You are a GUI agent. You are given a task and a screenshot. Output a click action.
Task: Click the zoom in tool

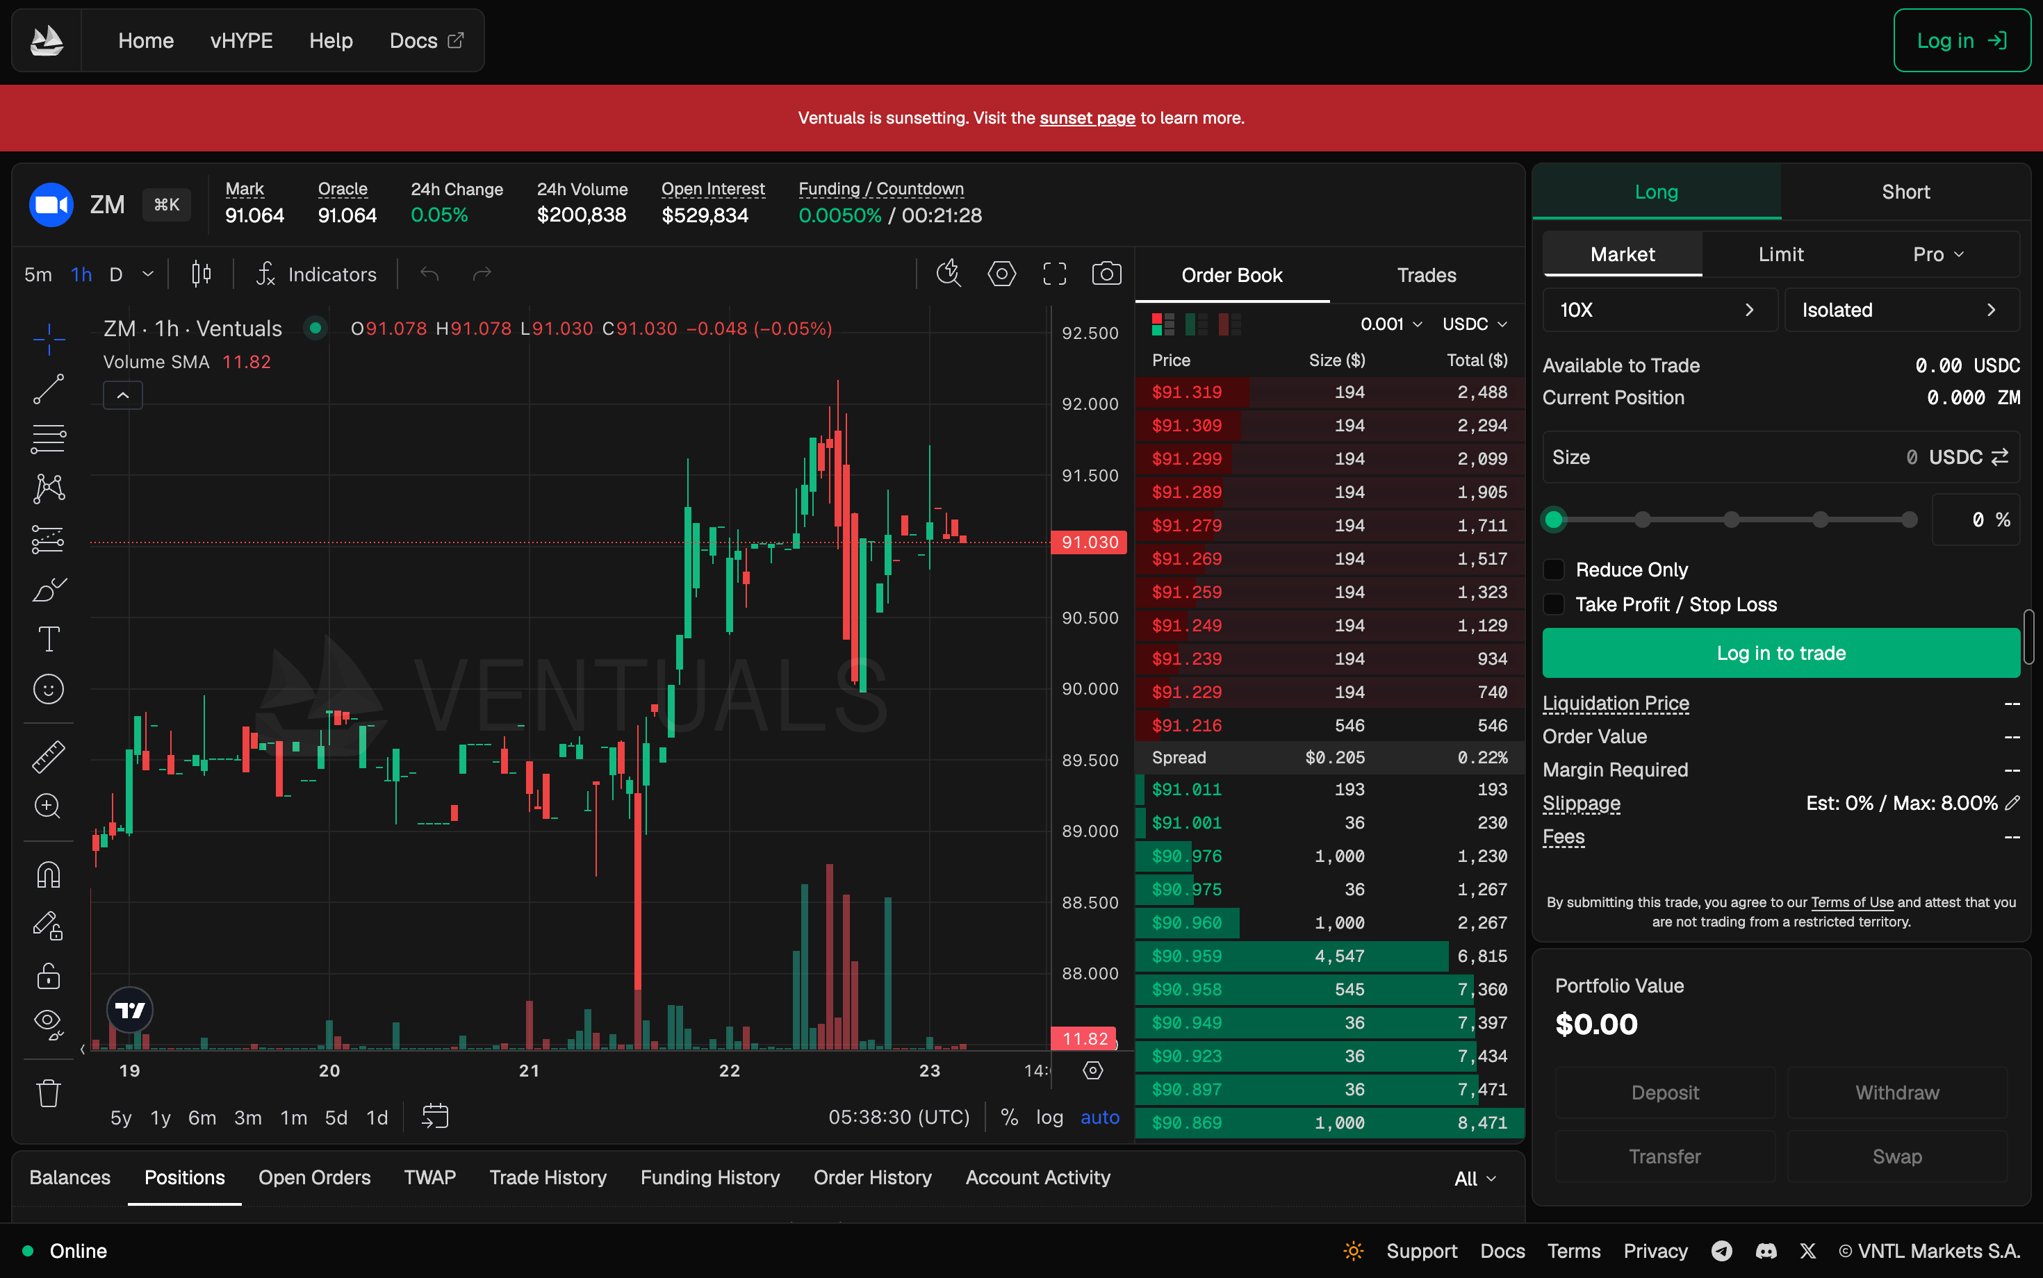click(48, 806)
